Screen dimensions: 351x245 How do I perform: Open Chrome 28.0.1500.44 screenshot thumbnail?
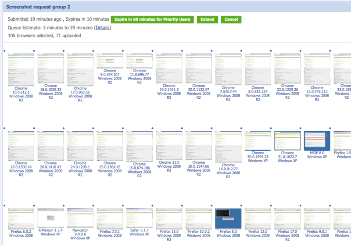pos(21,146)
